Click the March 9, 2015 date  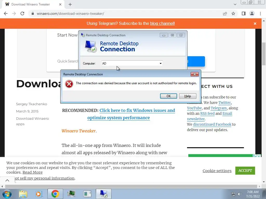(27, 111)
